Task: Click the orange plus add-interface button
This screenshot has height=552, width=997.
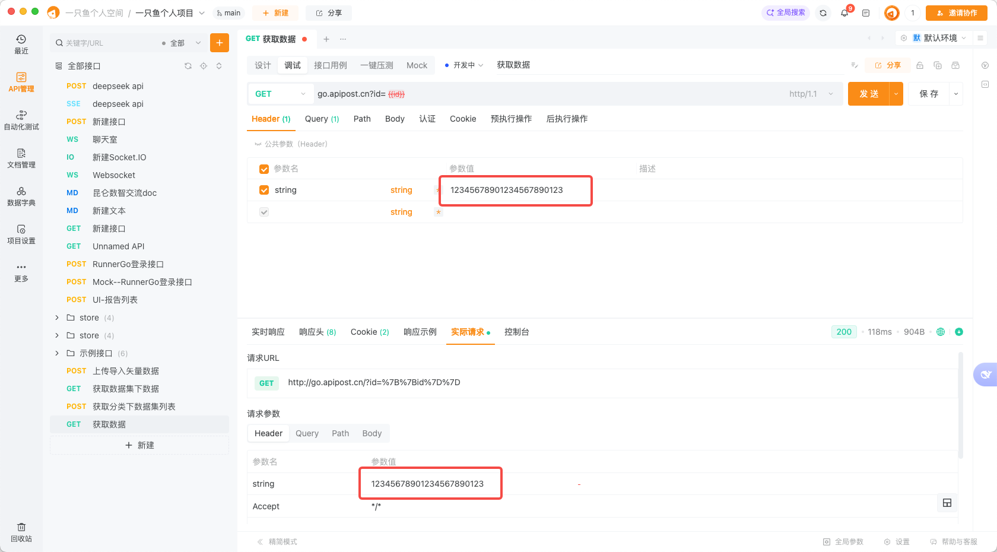Action: click(x=219, y=43)
